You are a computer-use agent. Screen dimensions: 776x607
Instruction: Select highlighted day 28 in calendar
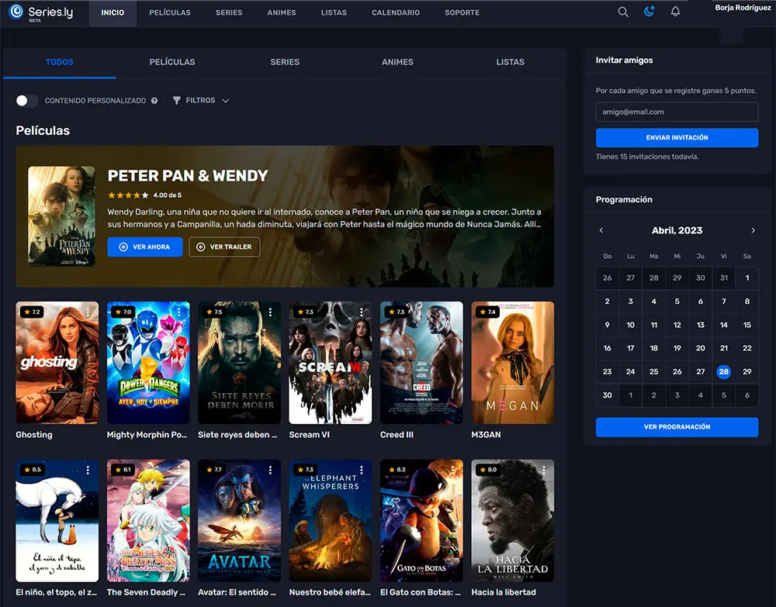(723, 371)
